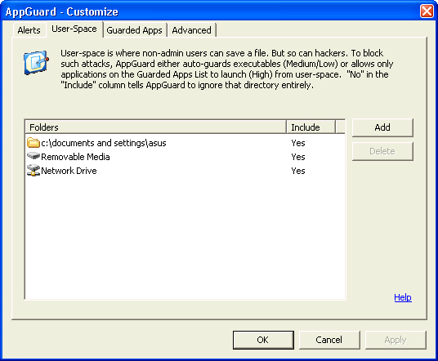The image size is (438, 361).
Task: Click the grayed-out Delete button
Action: point(382,151)
